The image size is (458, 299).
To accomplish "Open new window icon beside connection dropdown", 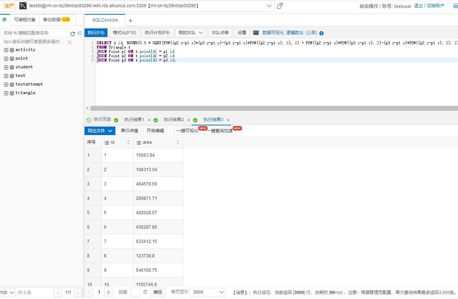I will (280, 6).
